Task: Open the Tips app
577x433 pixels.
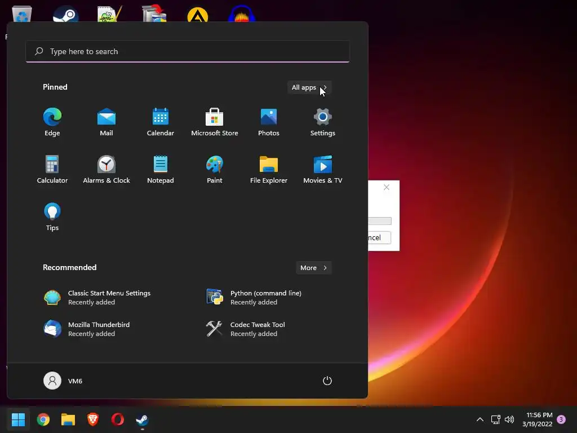Action: pyautogui.click(x=52, y=217)
